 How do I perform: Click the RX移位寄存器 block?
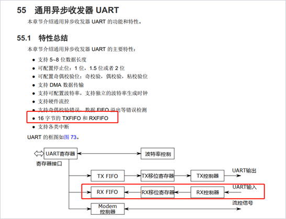point(157,192)
